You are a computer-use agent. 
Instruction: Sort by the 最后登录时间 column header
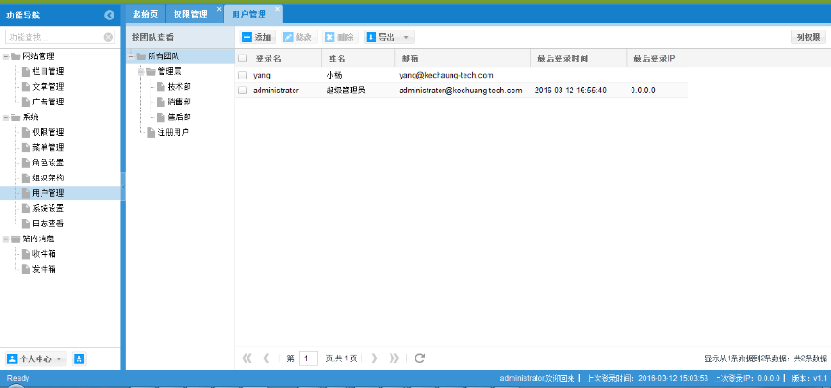578,58
